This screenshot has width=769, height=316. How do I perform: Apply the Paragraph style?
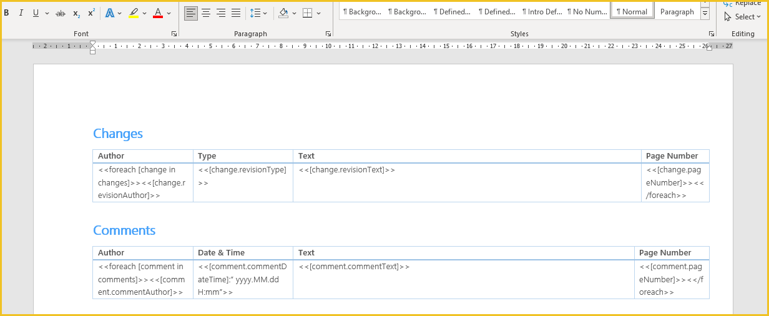click(x=677, y=11)
